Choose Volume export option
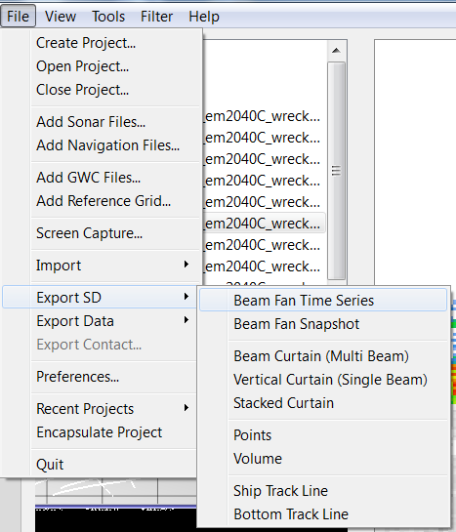 pos(323,459)
